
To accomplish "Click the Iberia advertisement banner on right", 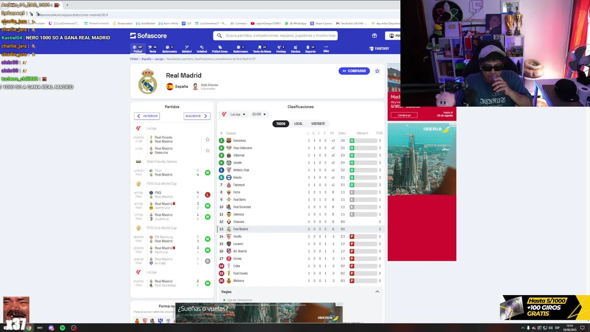I will (422, 191).
